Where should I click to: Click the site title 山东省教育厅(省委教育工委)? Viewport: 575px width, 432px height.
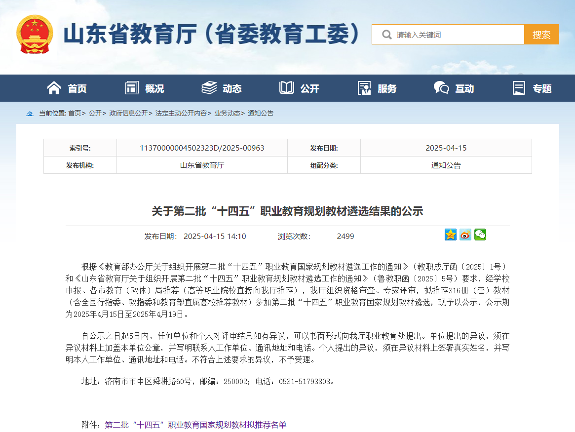(212, 34)
